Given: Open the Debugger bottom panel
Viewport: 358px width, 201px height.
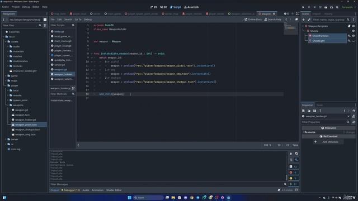Looking at the screenshot, I should point(70,190).
